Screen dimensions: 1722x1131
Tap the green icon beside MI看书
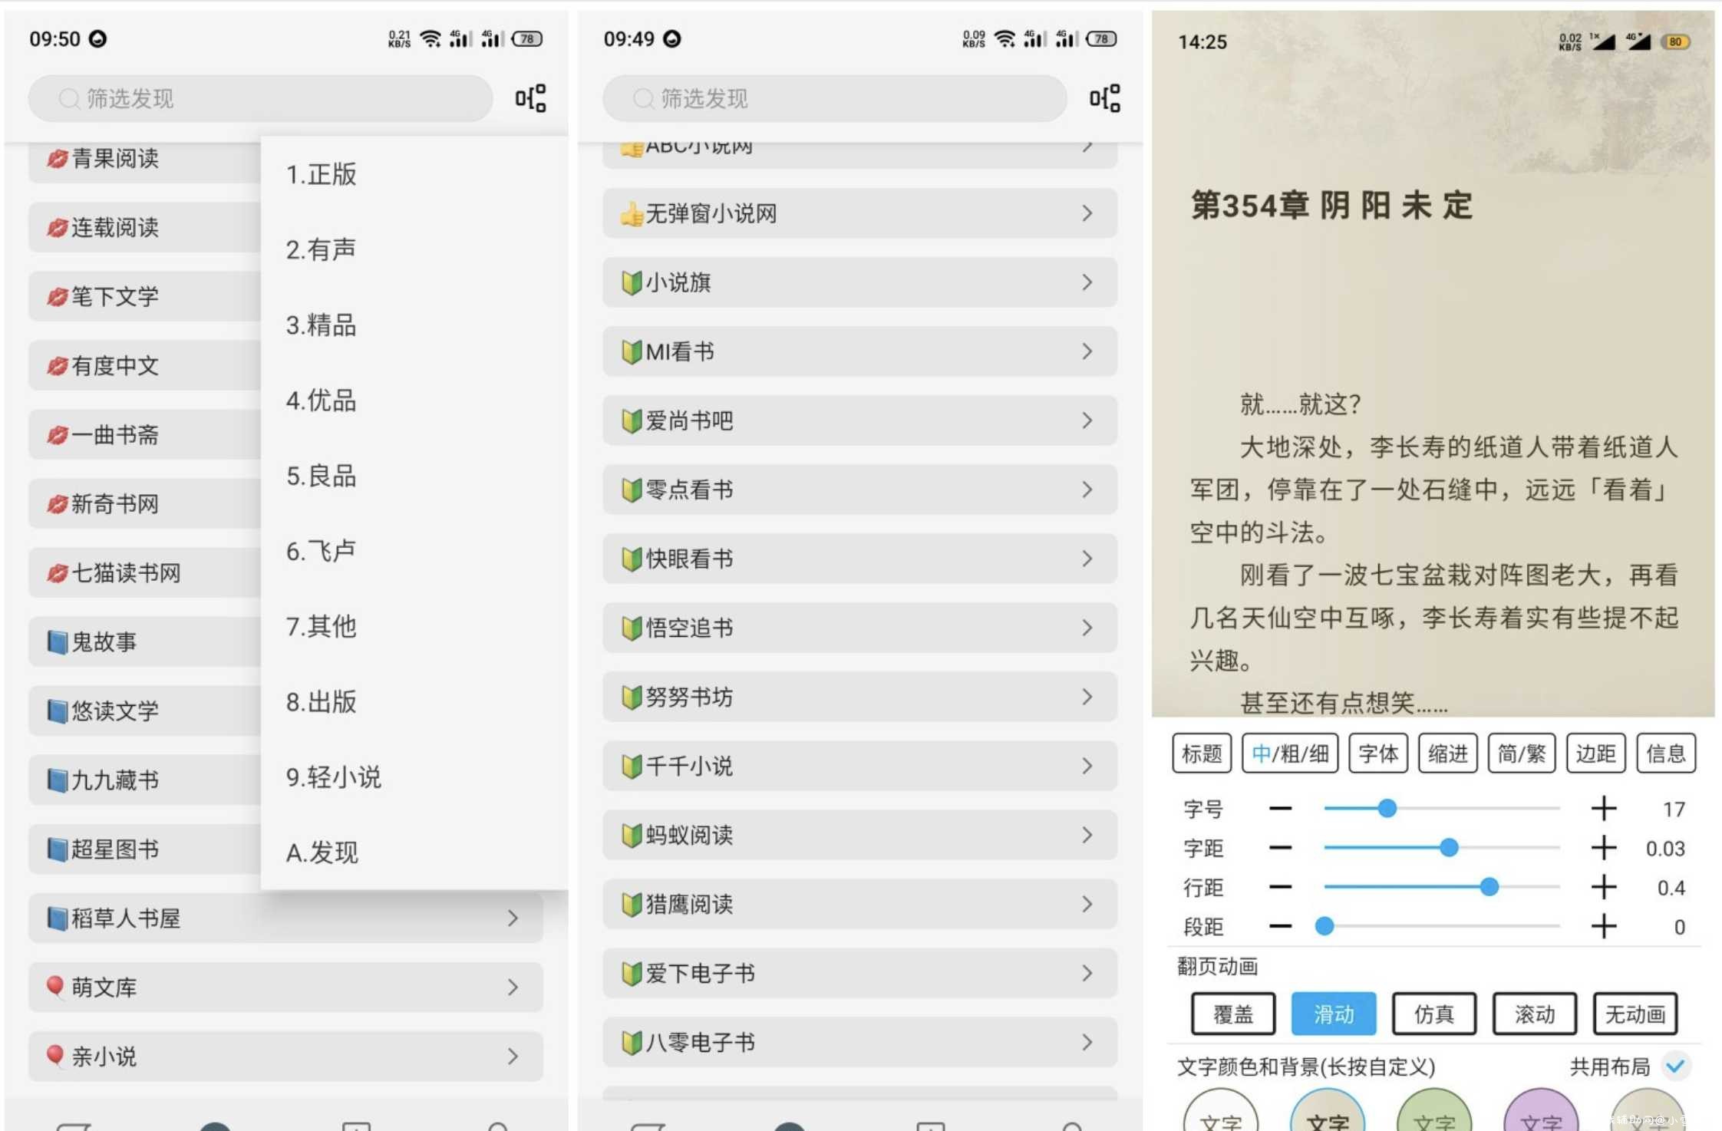632,351
